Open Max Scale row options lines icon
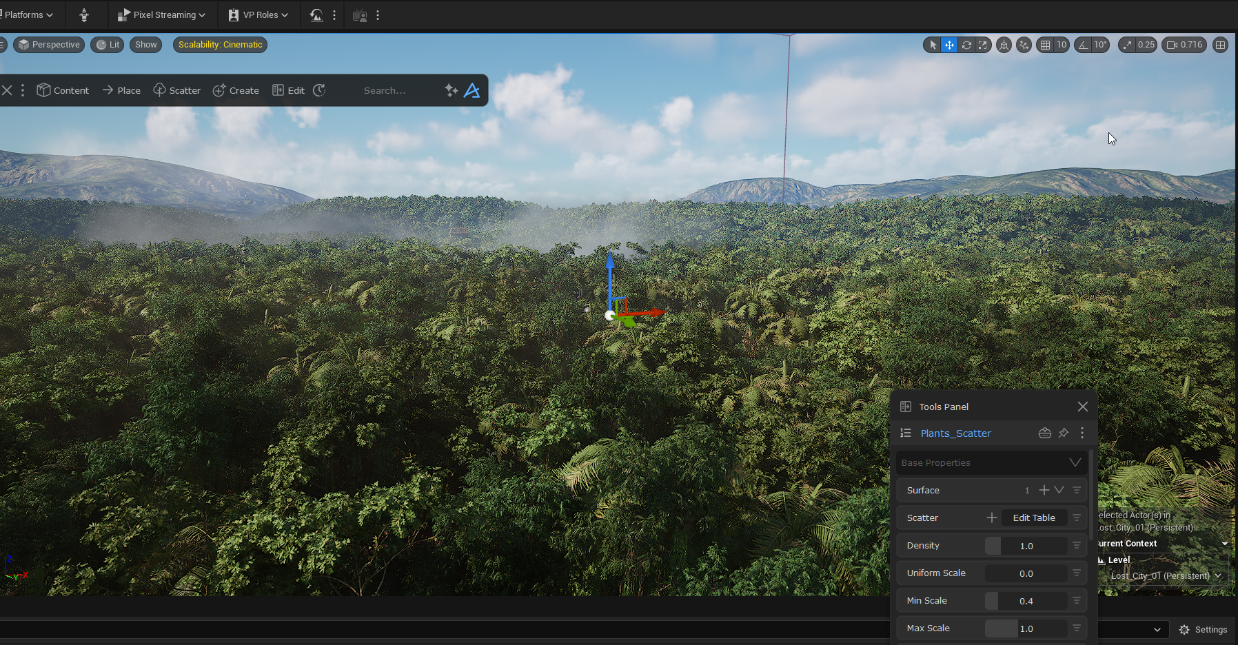 coord(1077,628)
